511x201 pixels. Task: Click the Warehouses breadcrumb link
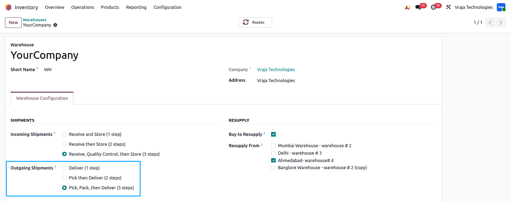(x=35, y=20)
